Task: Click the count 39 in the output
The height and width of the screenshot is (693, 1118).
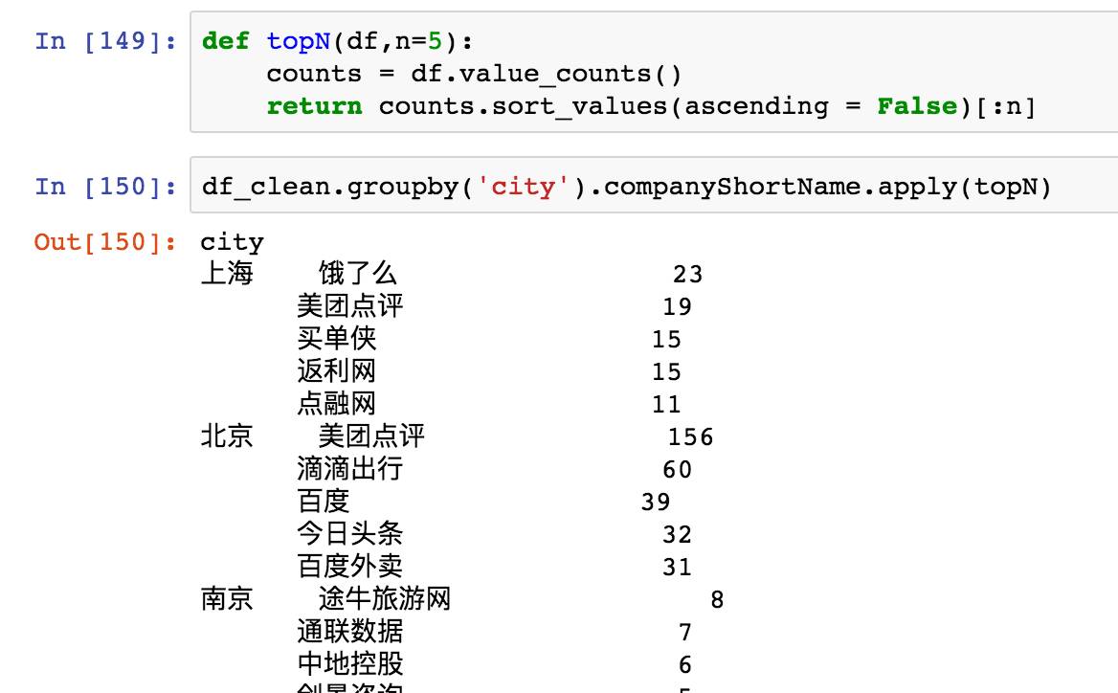Action: (656, 503)
